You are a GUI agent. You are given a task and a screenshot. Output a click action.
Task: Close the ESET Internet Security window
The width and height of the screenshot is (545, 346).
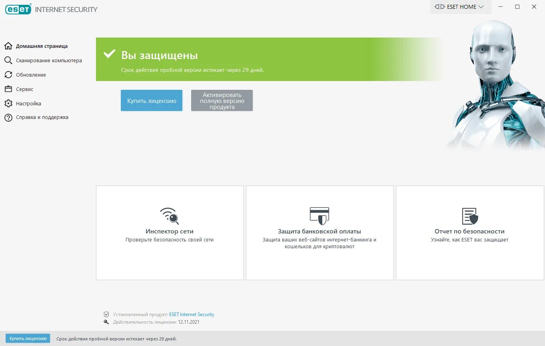click(534, 7)
